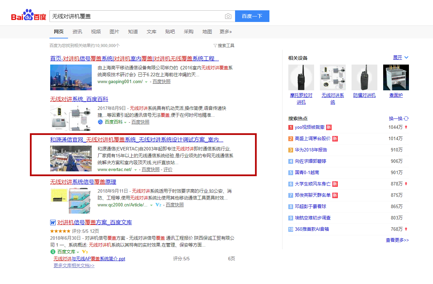Open dropdown arrow beside www.evertac.net
Screen dimensions: 433x284
(x=135, y=170)
